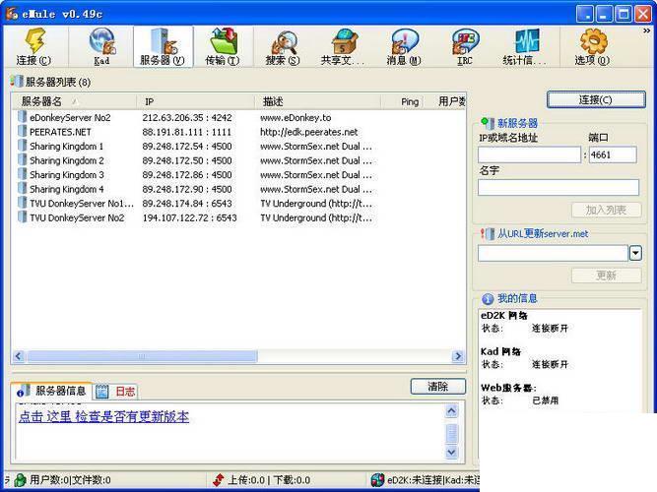Screen dimensions: 657x492
Task: Expand the toolbar overflow chevron
Action: [647, 31]
